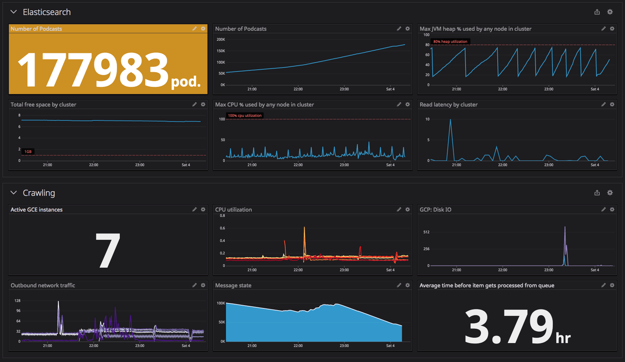625x362 pixels.
Task: Edit Active GCE instances widget
Action: [195, 209]
